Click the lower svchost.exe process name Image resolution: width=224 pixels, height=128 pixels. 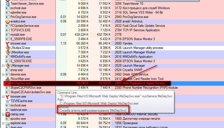18,105
